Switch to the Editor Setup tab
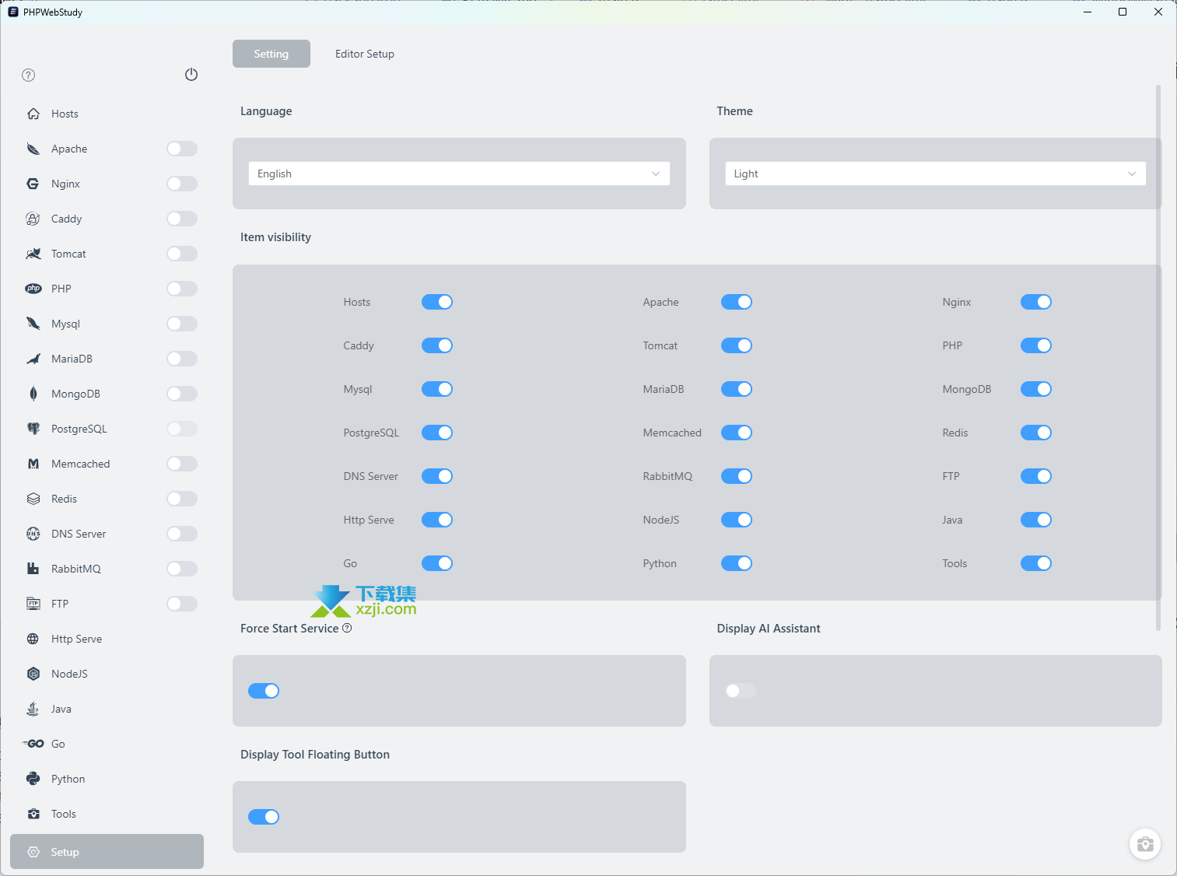This screenshot has height=876, width=1177. click(365, 54)
